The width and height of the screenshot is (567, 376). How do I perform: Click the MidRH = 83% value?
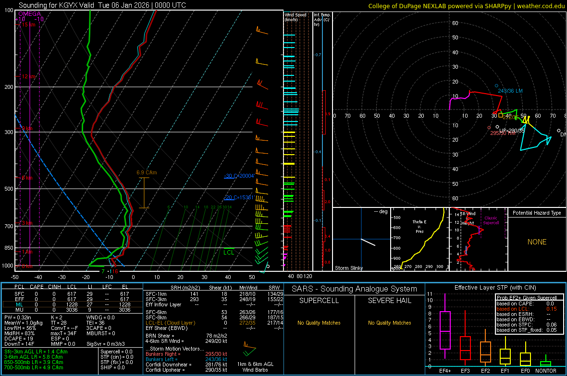click(x=20, y=333)
